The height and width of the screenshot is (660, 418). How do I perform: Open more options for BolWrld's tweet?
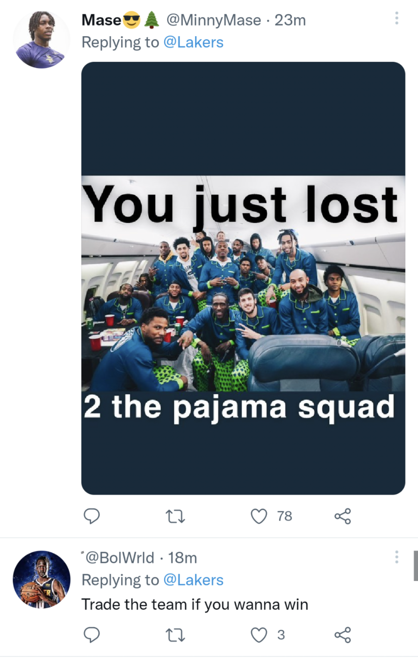coord(397,557)
